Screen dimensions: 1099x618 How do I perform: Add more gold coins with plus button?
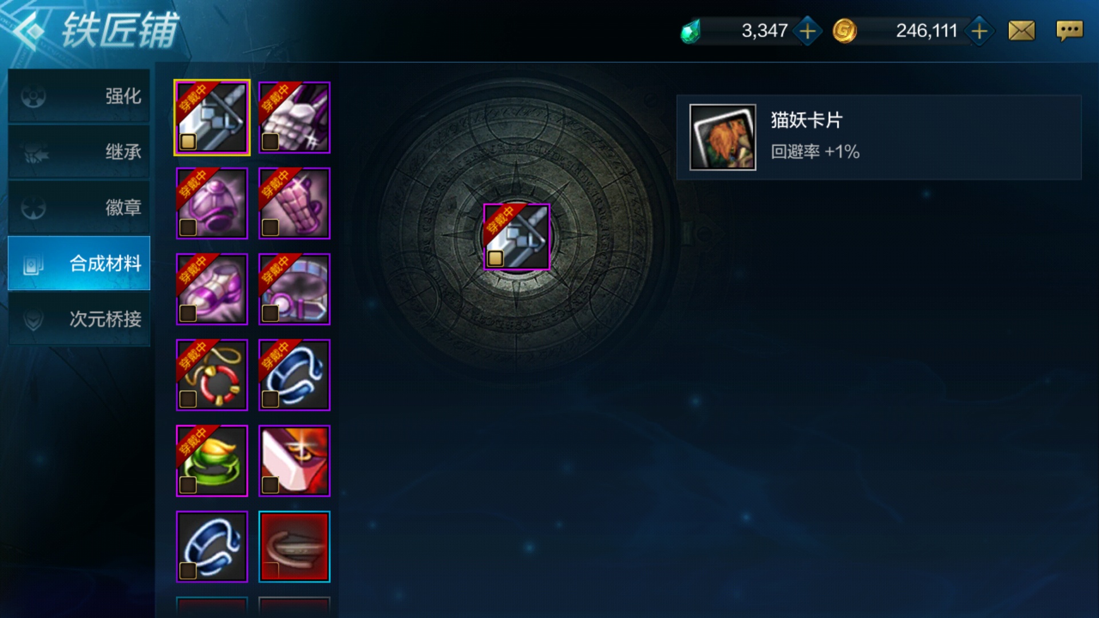[x=979, y=31]
